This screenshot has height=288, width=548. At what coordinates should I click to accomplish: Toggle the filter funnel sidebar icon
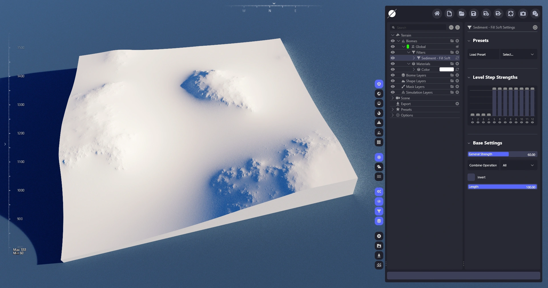379,211
